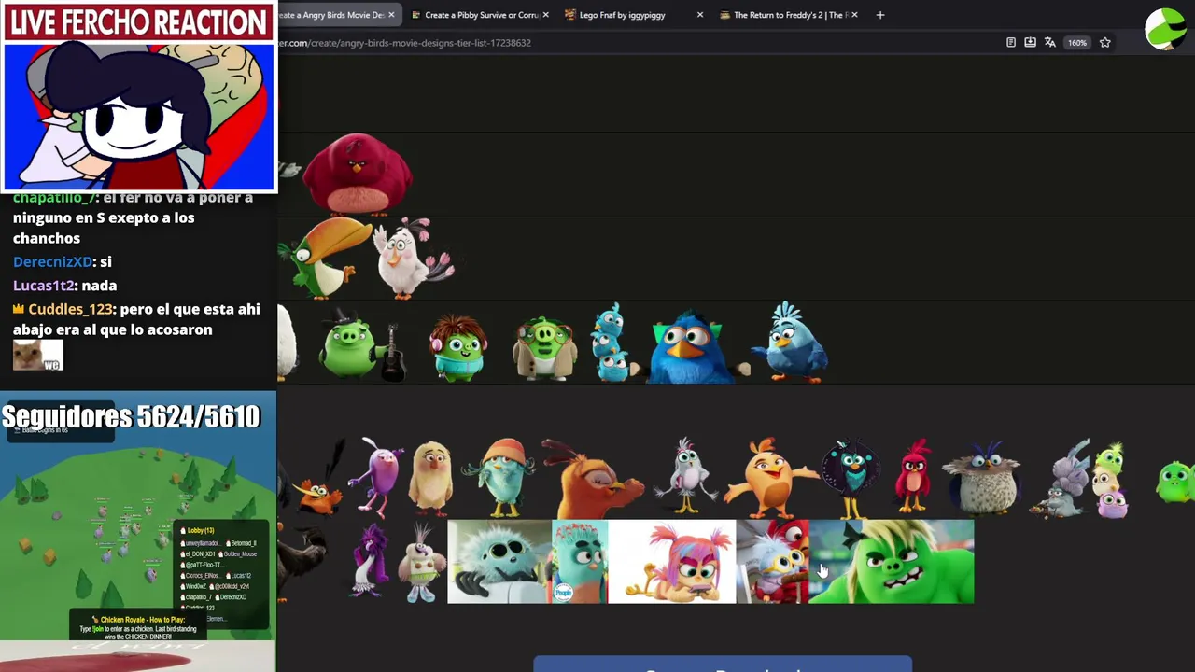Click the DerecnizXD chat username

pos(53,262)
